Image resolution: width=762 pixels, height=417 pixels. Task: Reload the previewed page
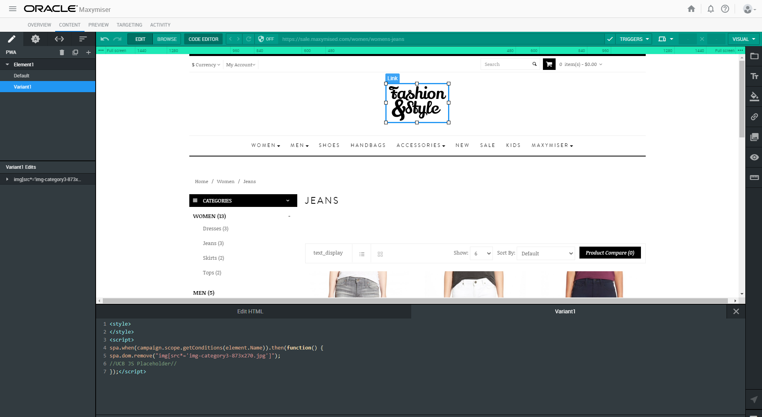(249, 39)
